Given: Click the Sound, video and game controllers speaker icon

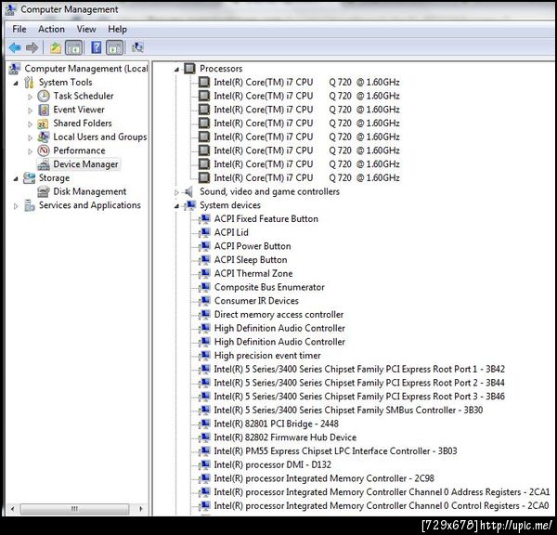Looking at the screenshot, I should (x=188, y=192).
